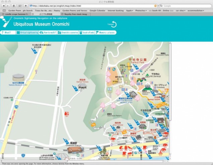
Task: Click the Saikoji Temple building icon
Action: pos(82,86)
